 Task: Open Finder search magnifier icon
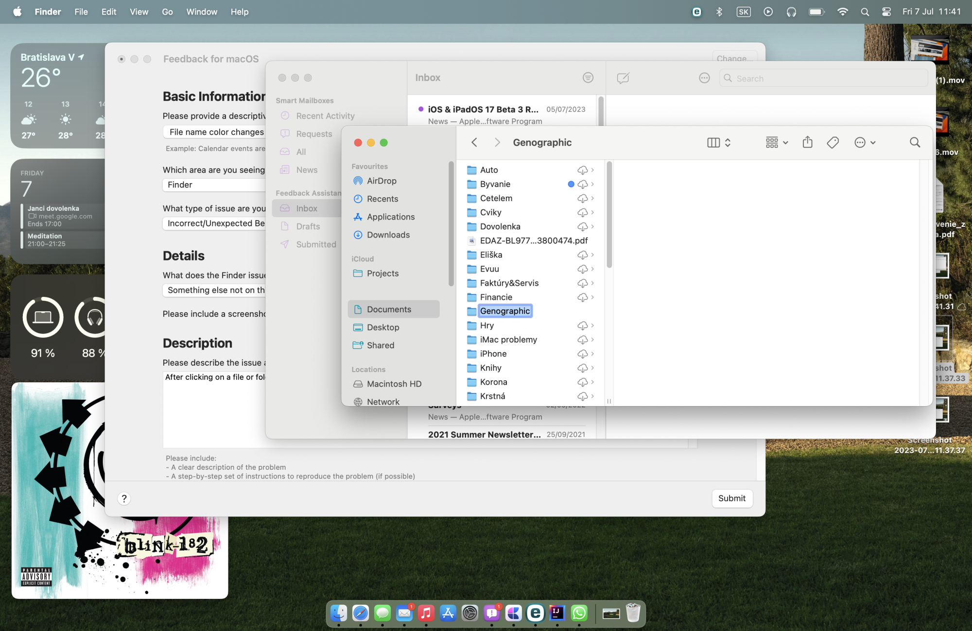pos(915,142)
